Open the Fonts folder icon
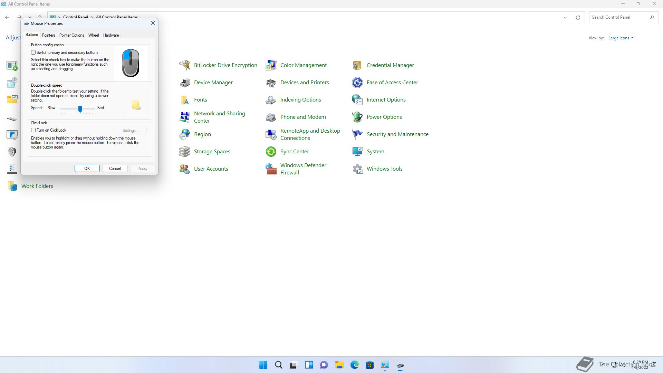This screenshot has height=373, width=663. [x=185, y=99]
